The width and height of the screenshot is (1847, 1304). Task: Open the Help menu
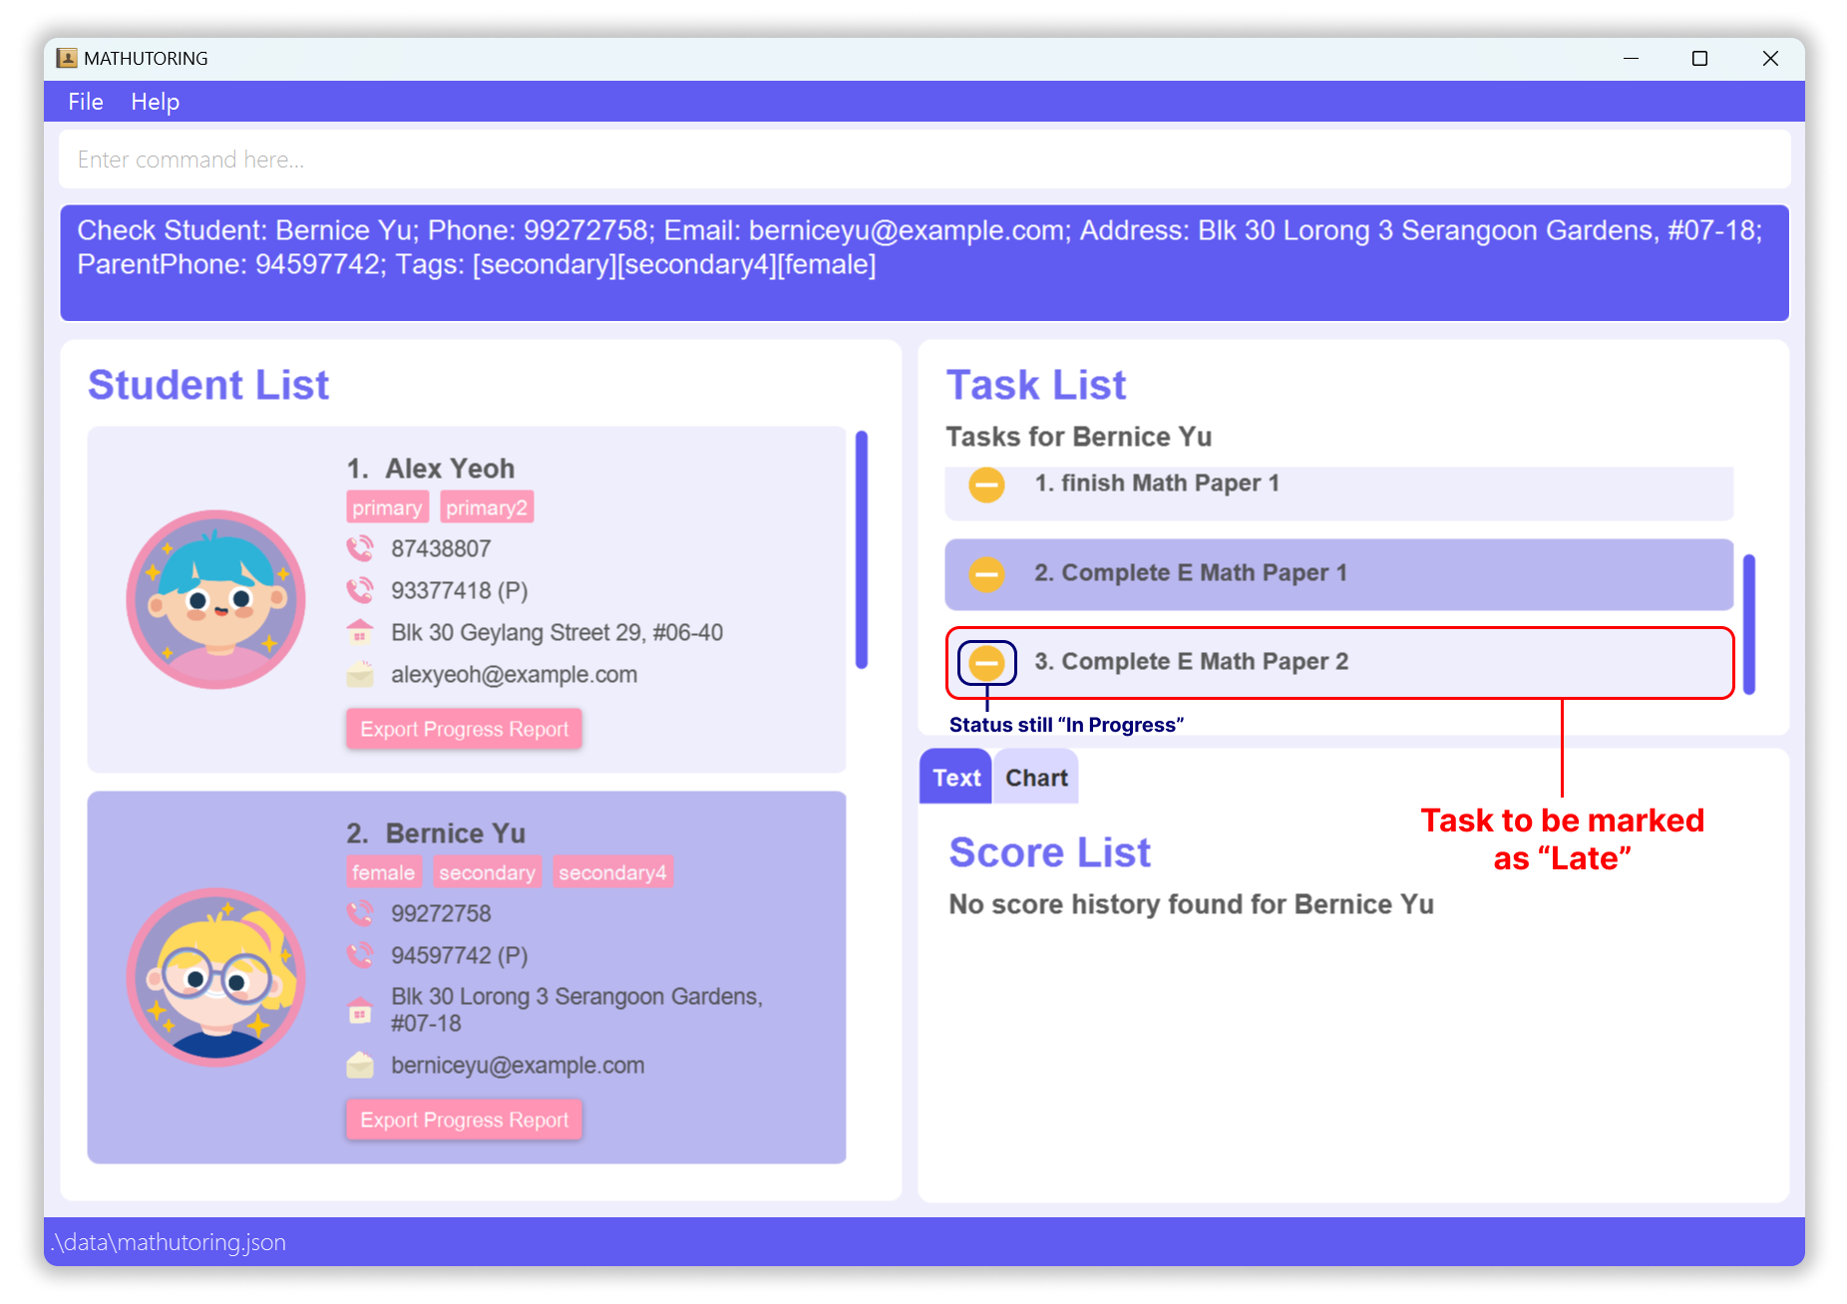coord(156,102)
